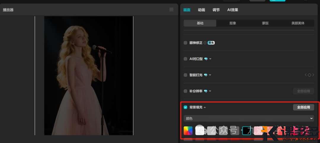The width and height of the screenshot is (320, 143).
Task: Click the 播放器 panel title
Action: pos(8,10)
